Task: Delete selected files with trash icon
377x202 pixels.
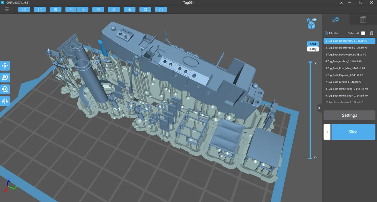Action: pos(371,33)
